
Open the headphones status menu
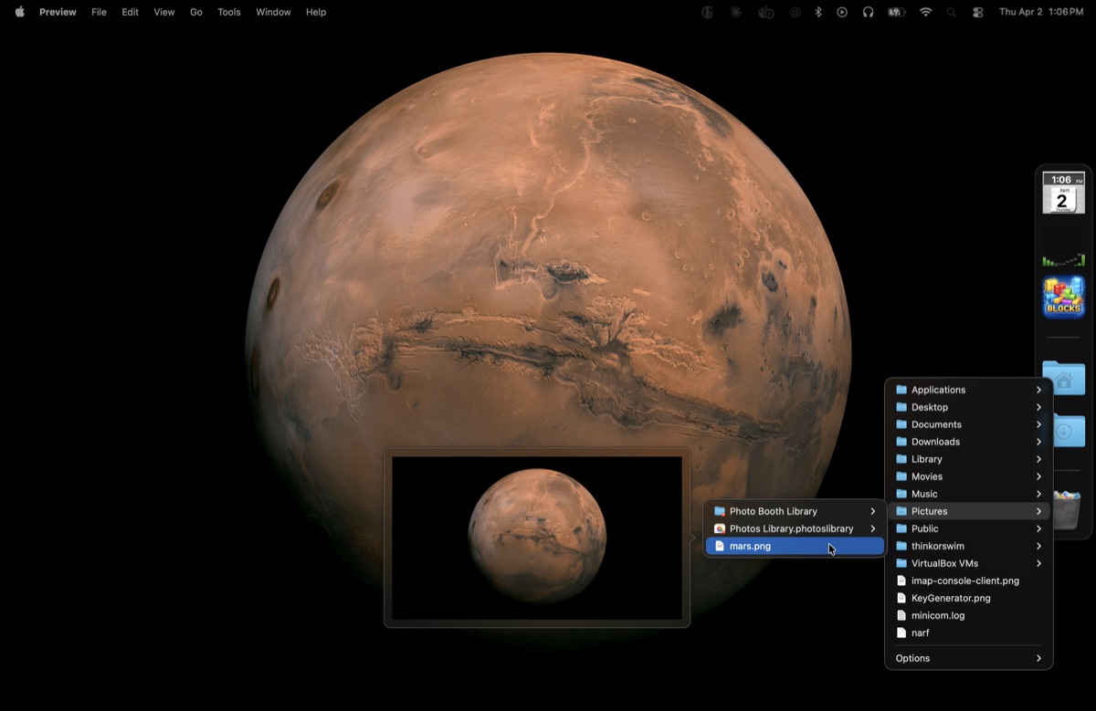tap(868, 12)
